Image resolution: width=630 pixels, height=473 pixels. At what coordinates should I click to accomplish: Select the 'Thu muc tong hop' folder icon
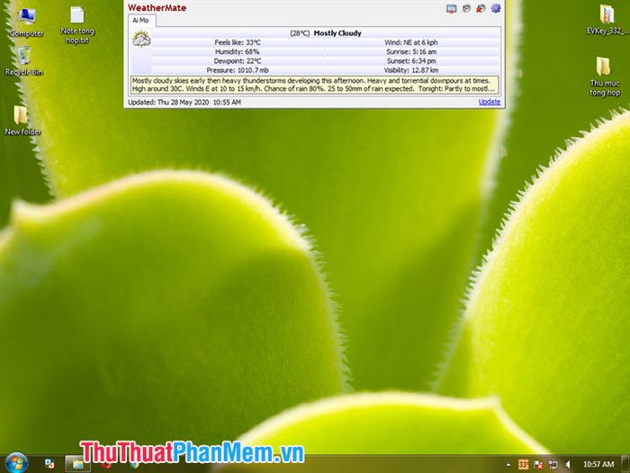[x=604, y=77]
